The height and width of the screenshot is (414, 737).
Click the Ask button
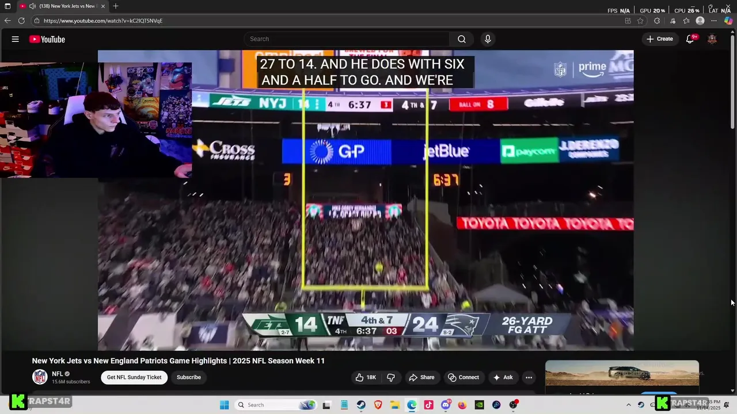503,377
